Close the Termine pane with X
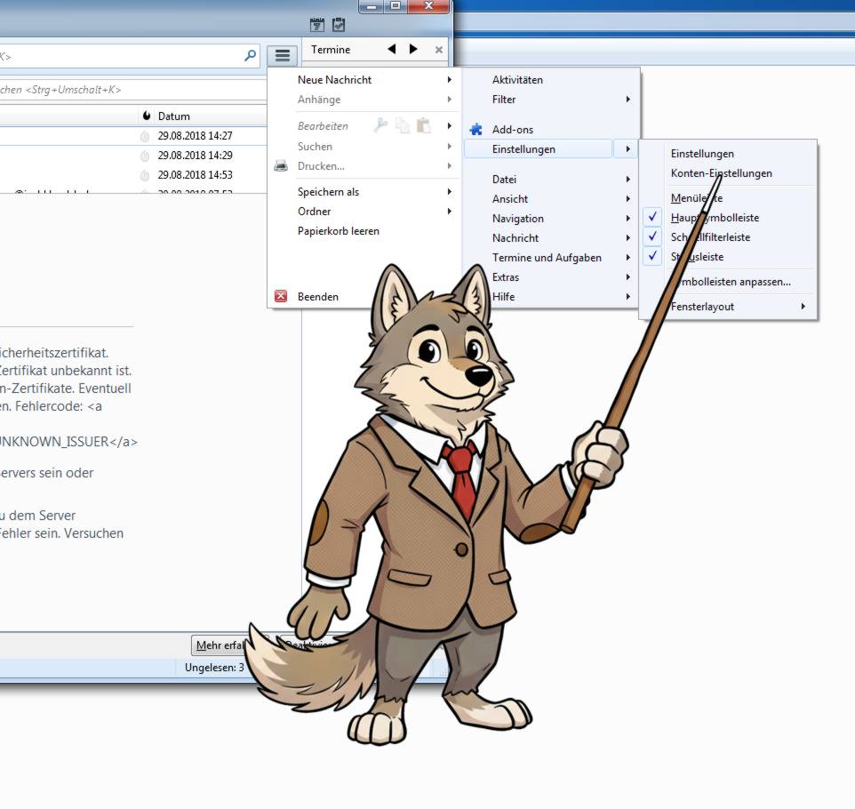 438,51
